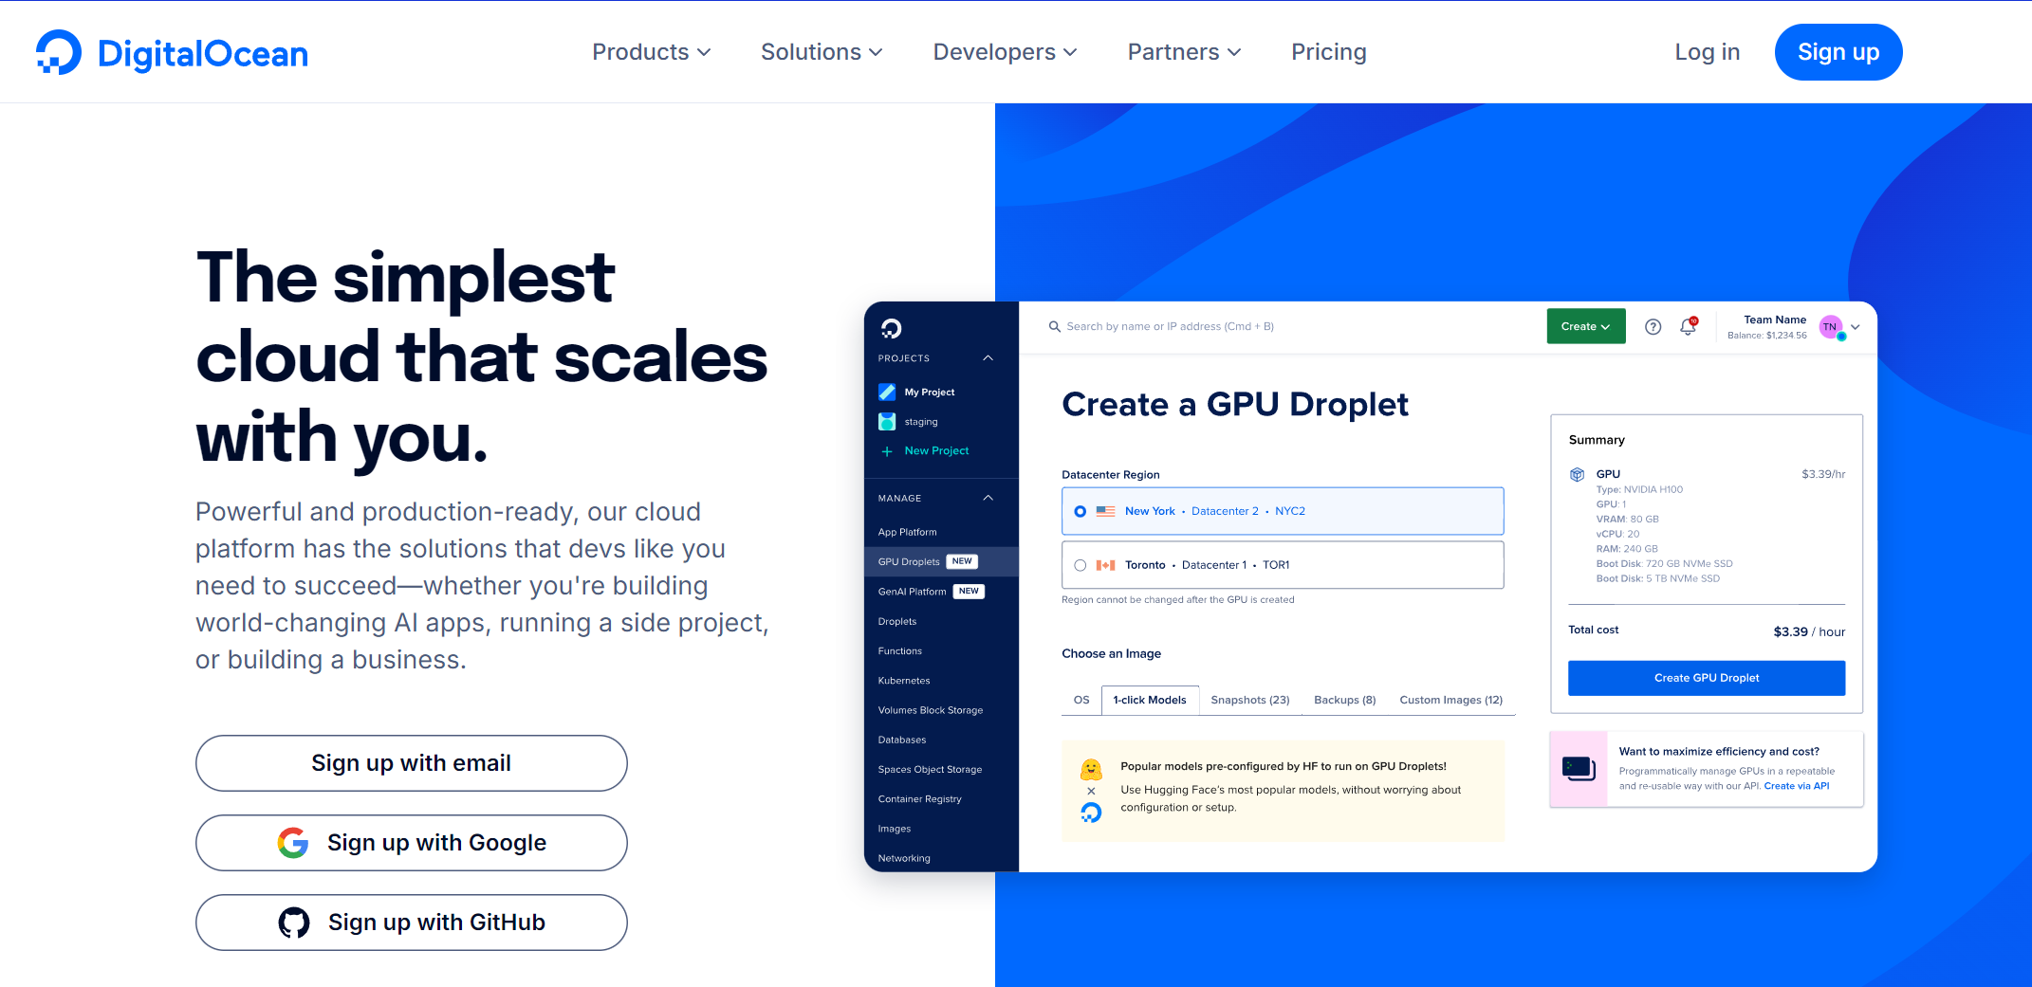Click the terminal icon in API card

[1579, 769]
